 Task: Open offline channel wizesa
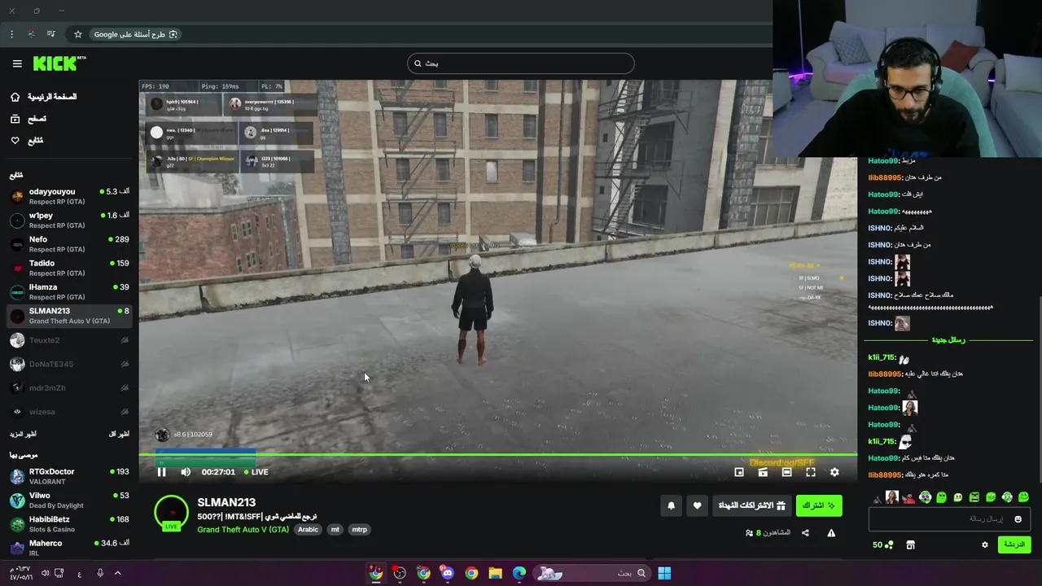click(69, 412)
